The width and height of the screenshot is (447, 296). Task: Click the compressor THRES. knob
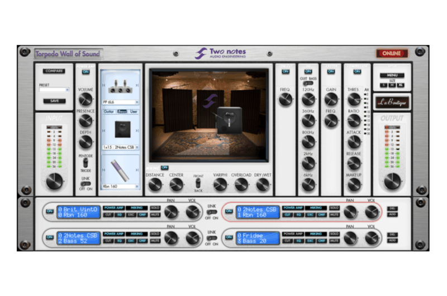tap(354, 100)
